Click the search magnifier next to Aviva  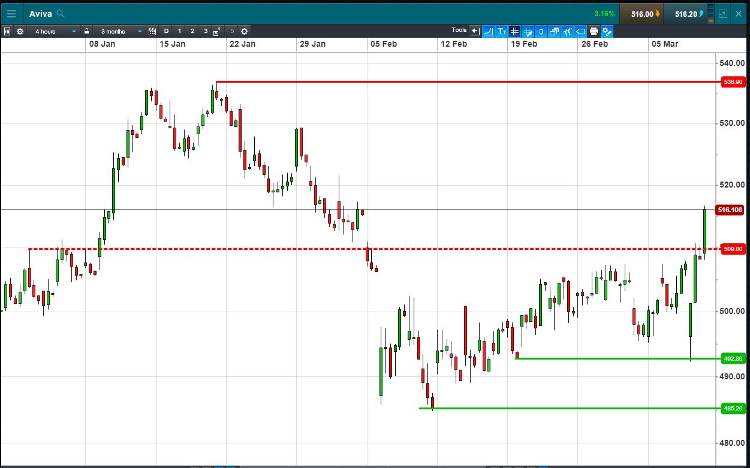click(61, 13)
